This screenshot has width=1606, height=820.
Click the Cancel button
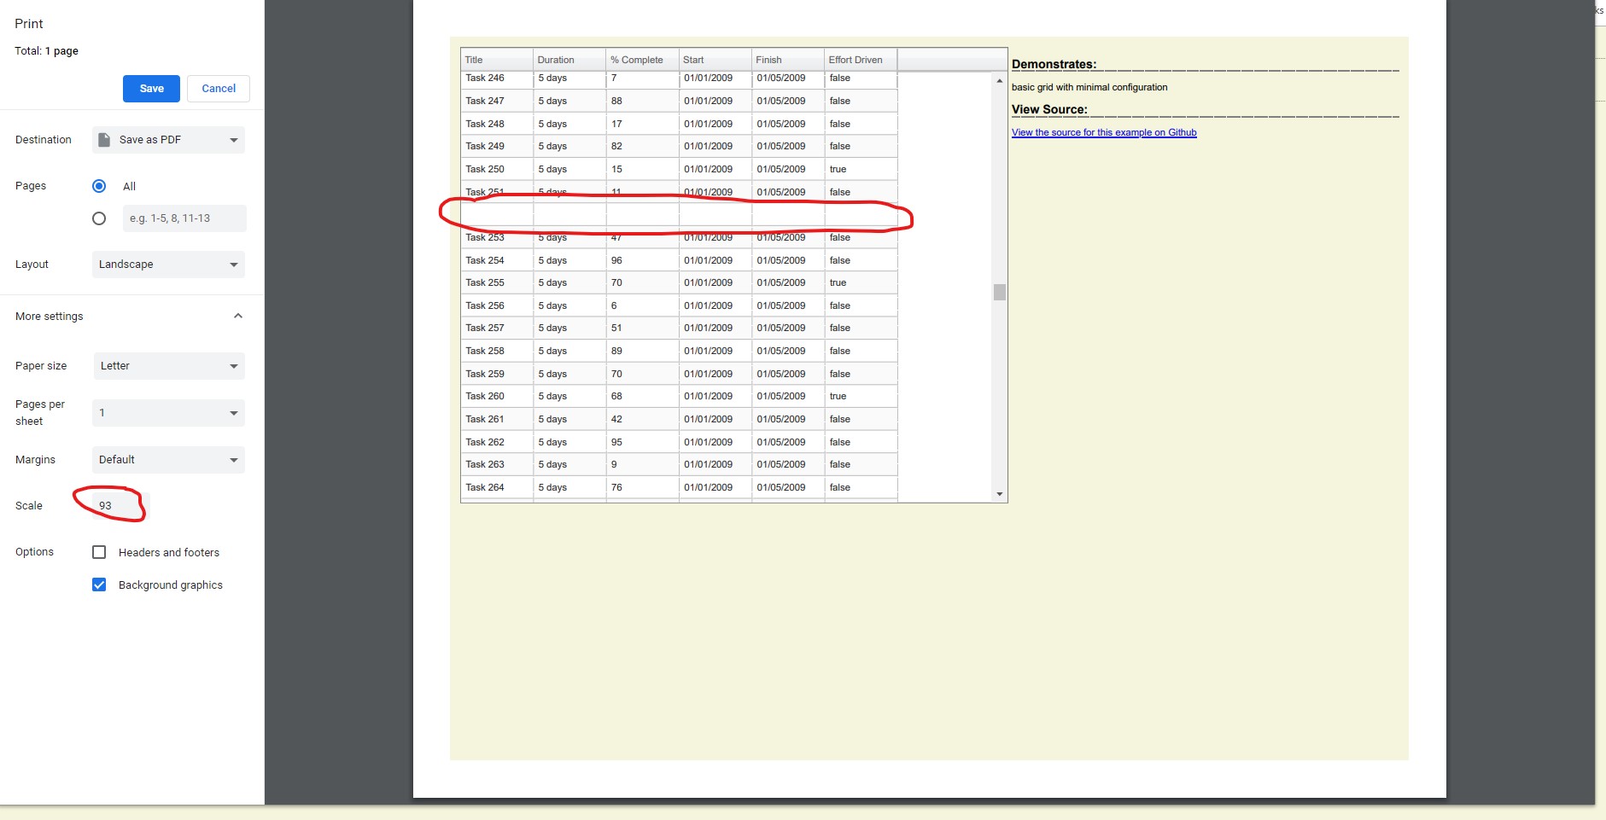pos(219,88)
